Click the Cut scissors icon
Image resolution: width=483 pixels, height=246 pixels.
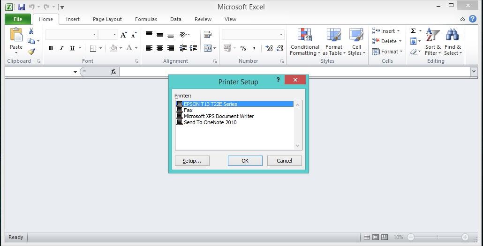(x=31, y=31)
